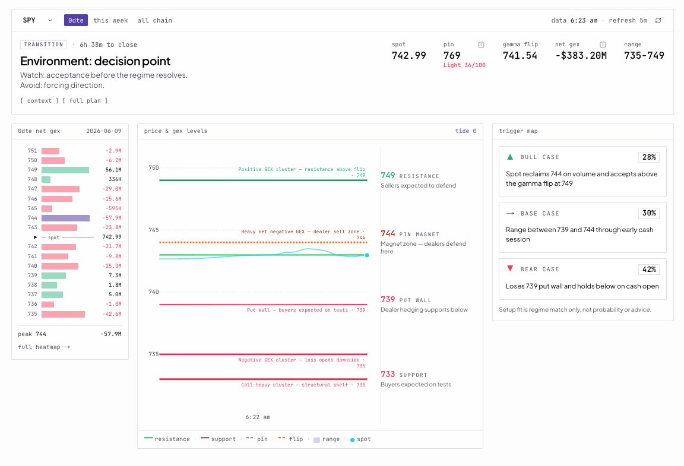Click the peak 744 summary row
The image size is (684, 466).
70,334
